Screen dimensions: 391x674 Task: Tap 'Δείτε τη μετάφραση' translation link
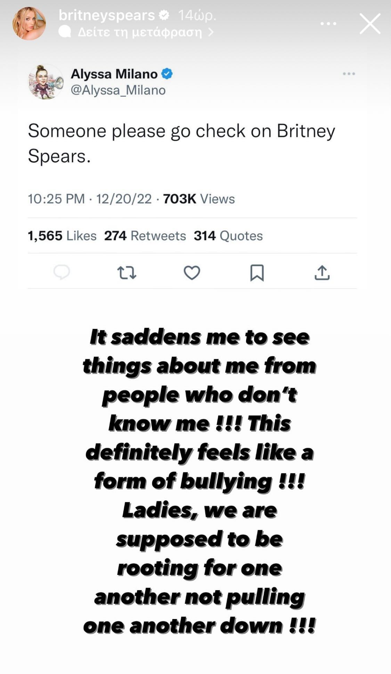[x=140, y=32]
